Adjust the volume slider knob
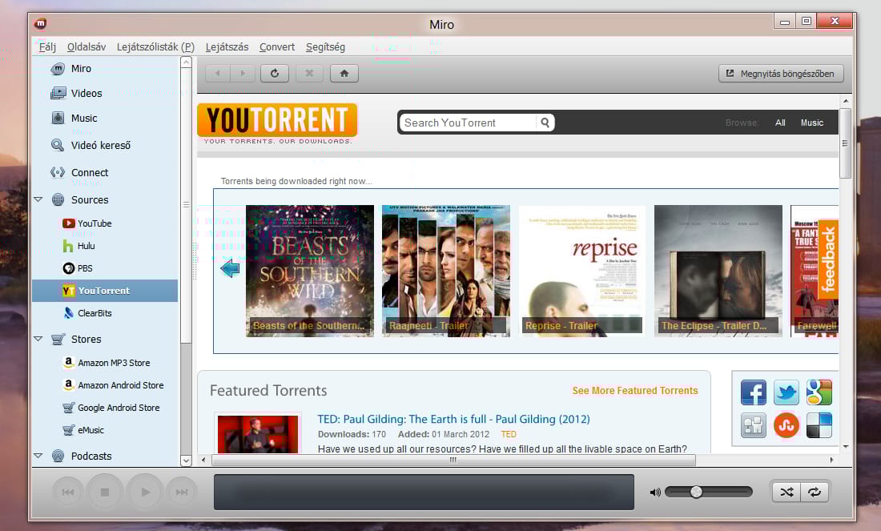 (x=696, y=492)
